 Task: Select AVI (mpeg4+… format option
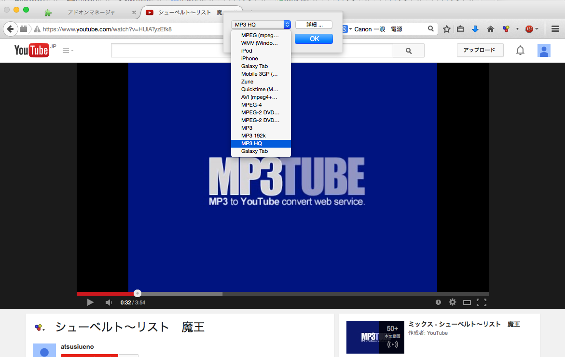click(261, 97)
